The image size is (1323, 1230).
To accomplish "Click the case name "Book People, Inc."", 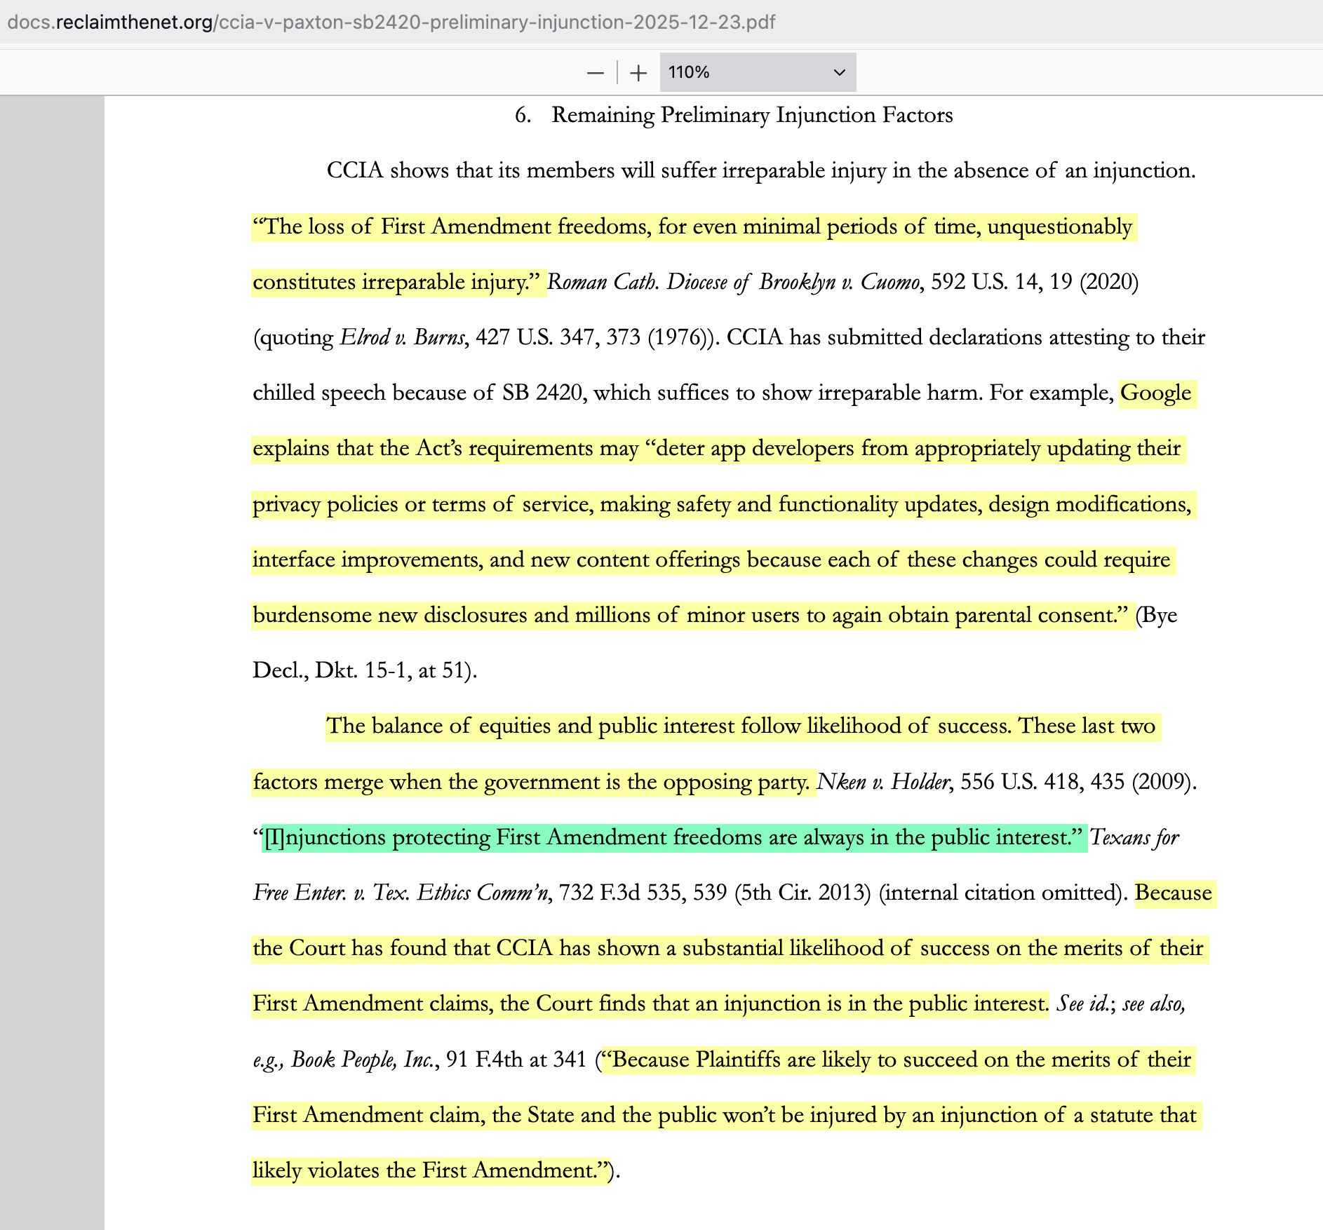I will [x=362, y=1060].
